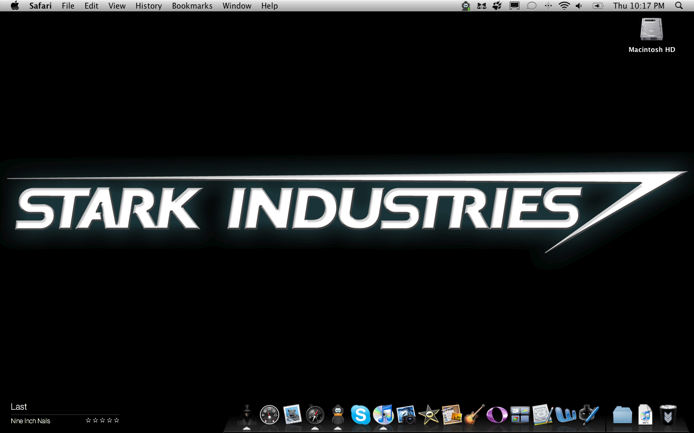The height and width of the screenshot is (433, 694).
Task: Open the Help menu
Action: 269,6
